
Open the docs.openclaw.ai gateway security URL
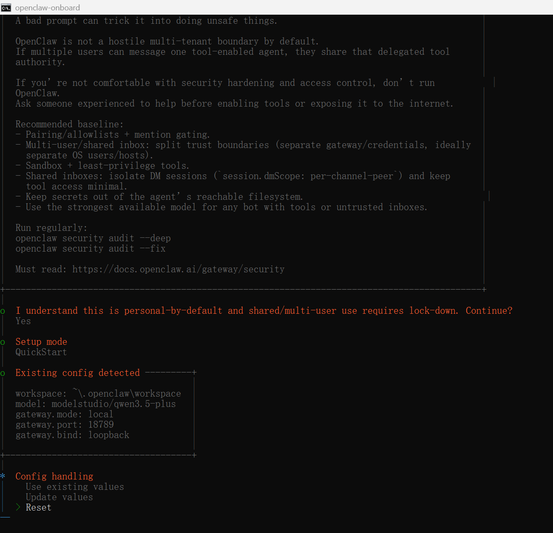click(x=178, y=269)
